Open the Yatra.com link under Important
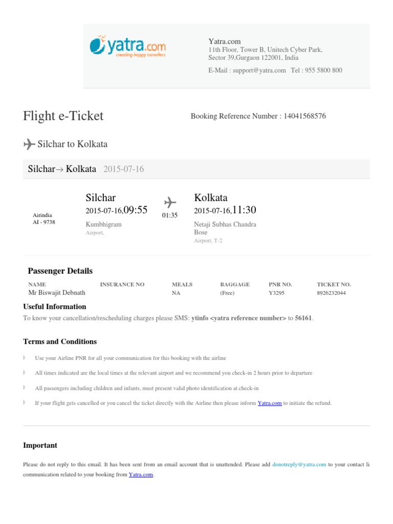The image size is (393, 524). point(141,475)
